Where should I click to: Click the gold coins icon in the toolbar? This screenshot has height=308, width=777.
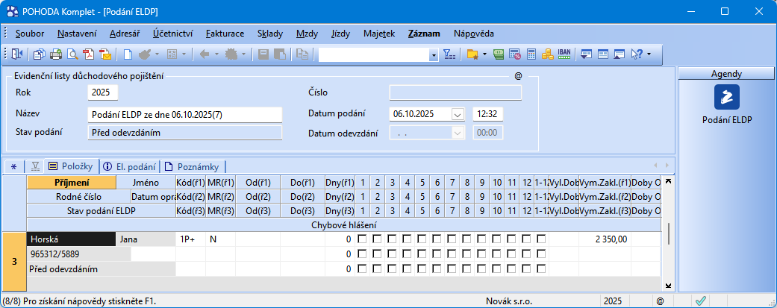[547, 54]
